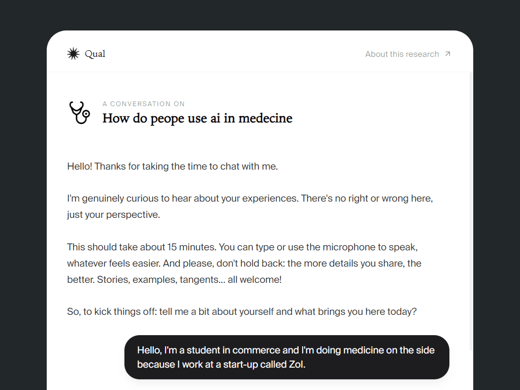Screen dimensions: 520x390
Task: Click the A CONVERSATION ON label
Action: click(143, 104)
